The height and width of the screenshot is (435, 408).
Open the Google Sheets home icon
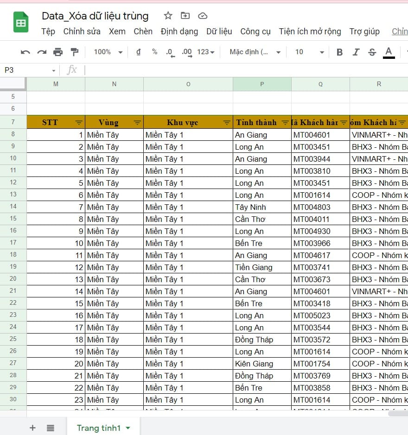21,22
